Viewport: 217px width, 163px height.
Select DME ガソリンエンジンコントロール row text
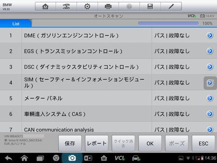(x=71, y=36)
